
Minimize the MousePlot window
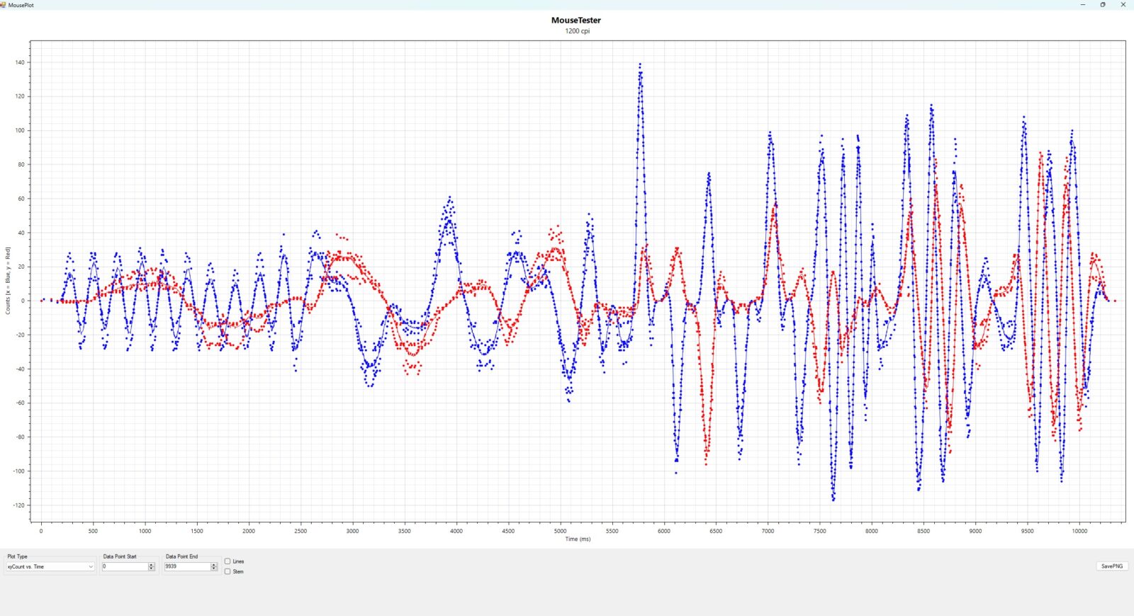[x=1082, y=5]
